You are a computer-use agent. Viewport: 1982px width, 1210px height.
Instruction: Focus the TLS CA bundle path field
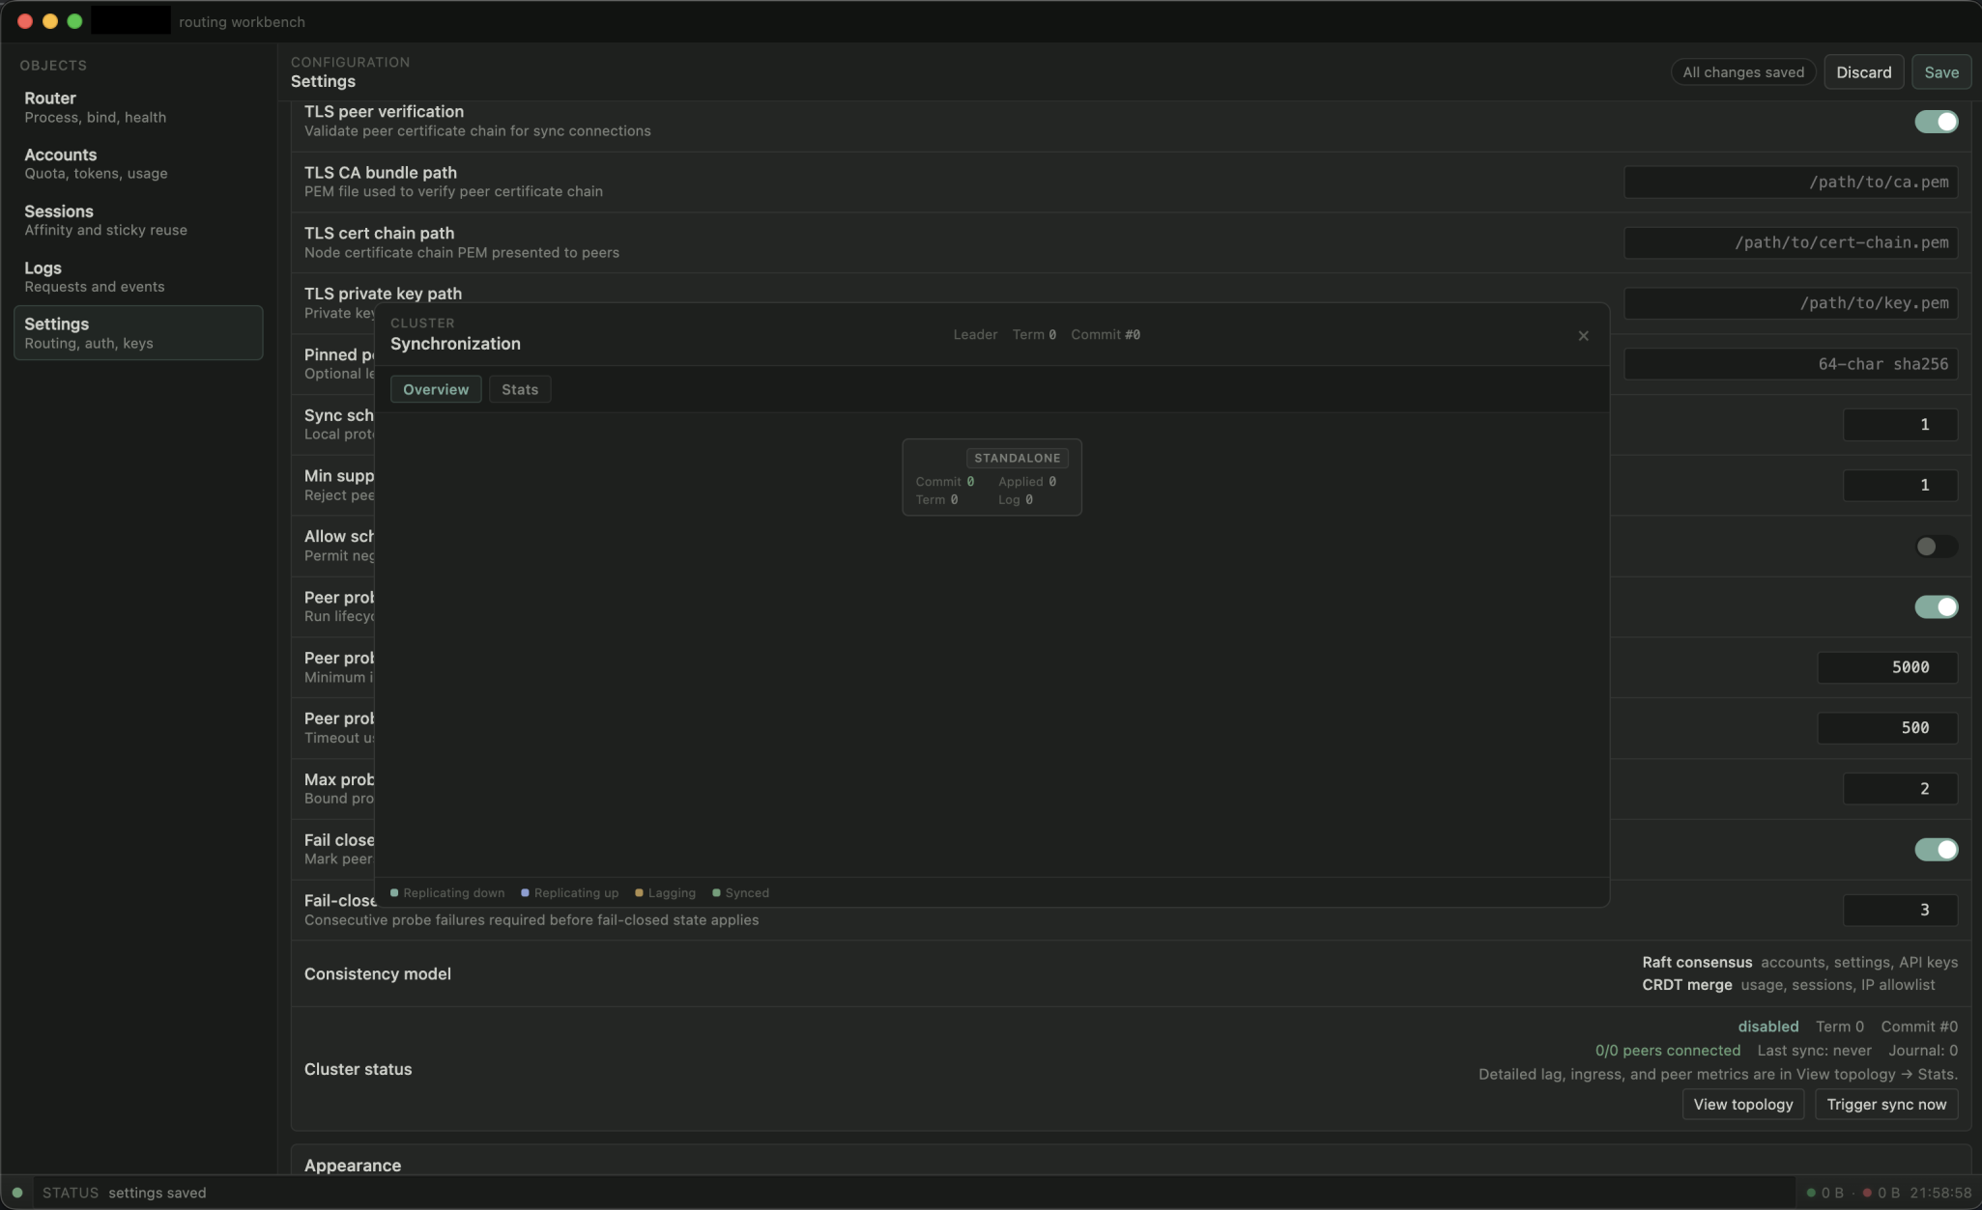pyautogui.click(x=1791, y=183)
